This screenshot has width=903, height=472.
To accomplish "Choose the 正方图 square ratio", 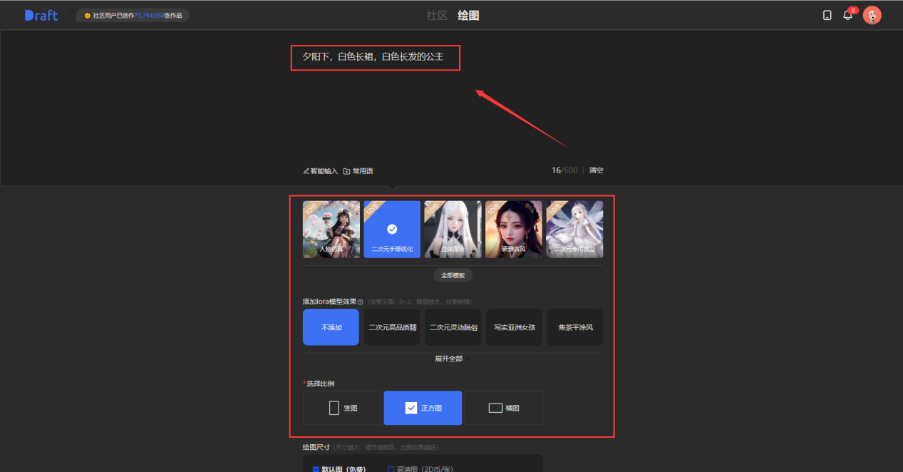I will [423, 408].
